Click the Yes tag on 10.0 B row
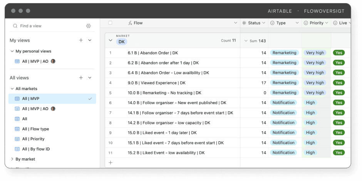This screenshot has height=181, width=362. click(x=339, y=92)
